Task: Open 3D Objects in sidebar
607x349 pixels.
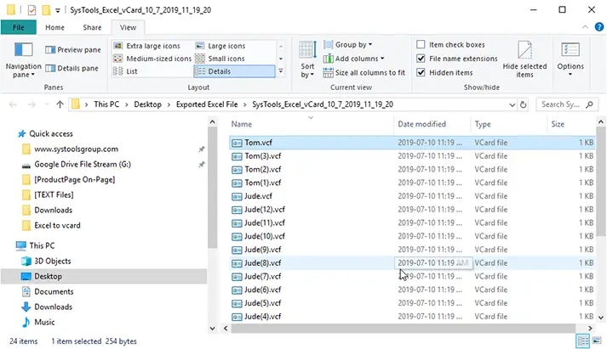Action: (x=52, y=262)
